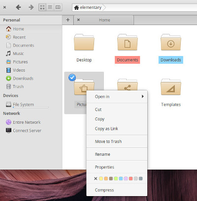Pick the red color label

click(131, 178)
